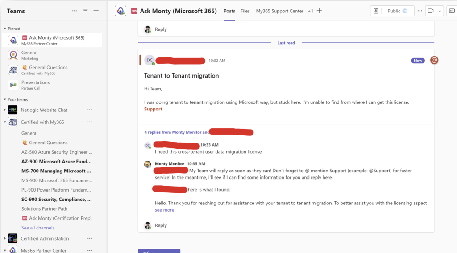Image resolution: width=457 pixels, height=253 pixels.
Task: Open the My365 Support Center tab
Action: click(x=279, y=11)
